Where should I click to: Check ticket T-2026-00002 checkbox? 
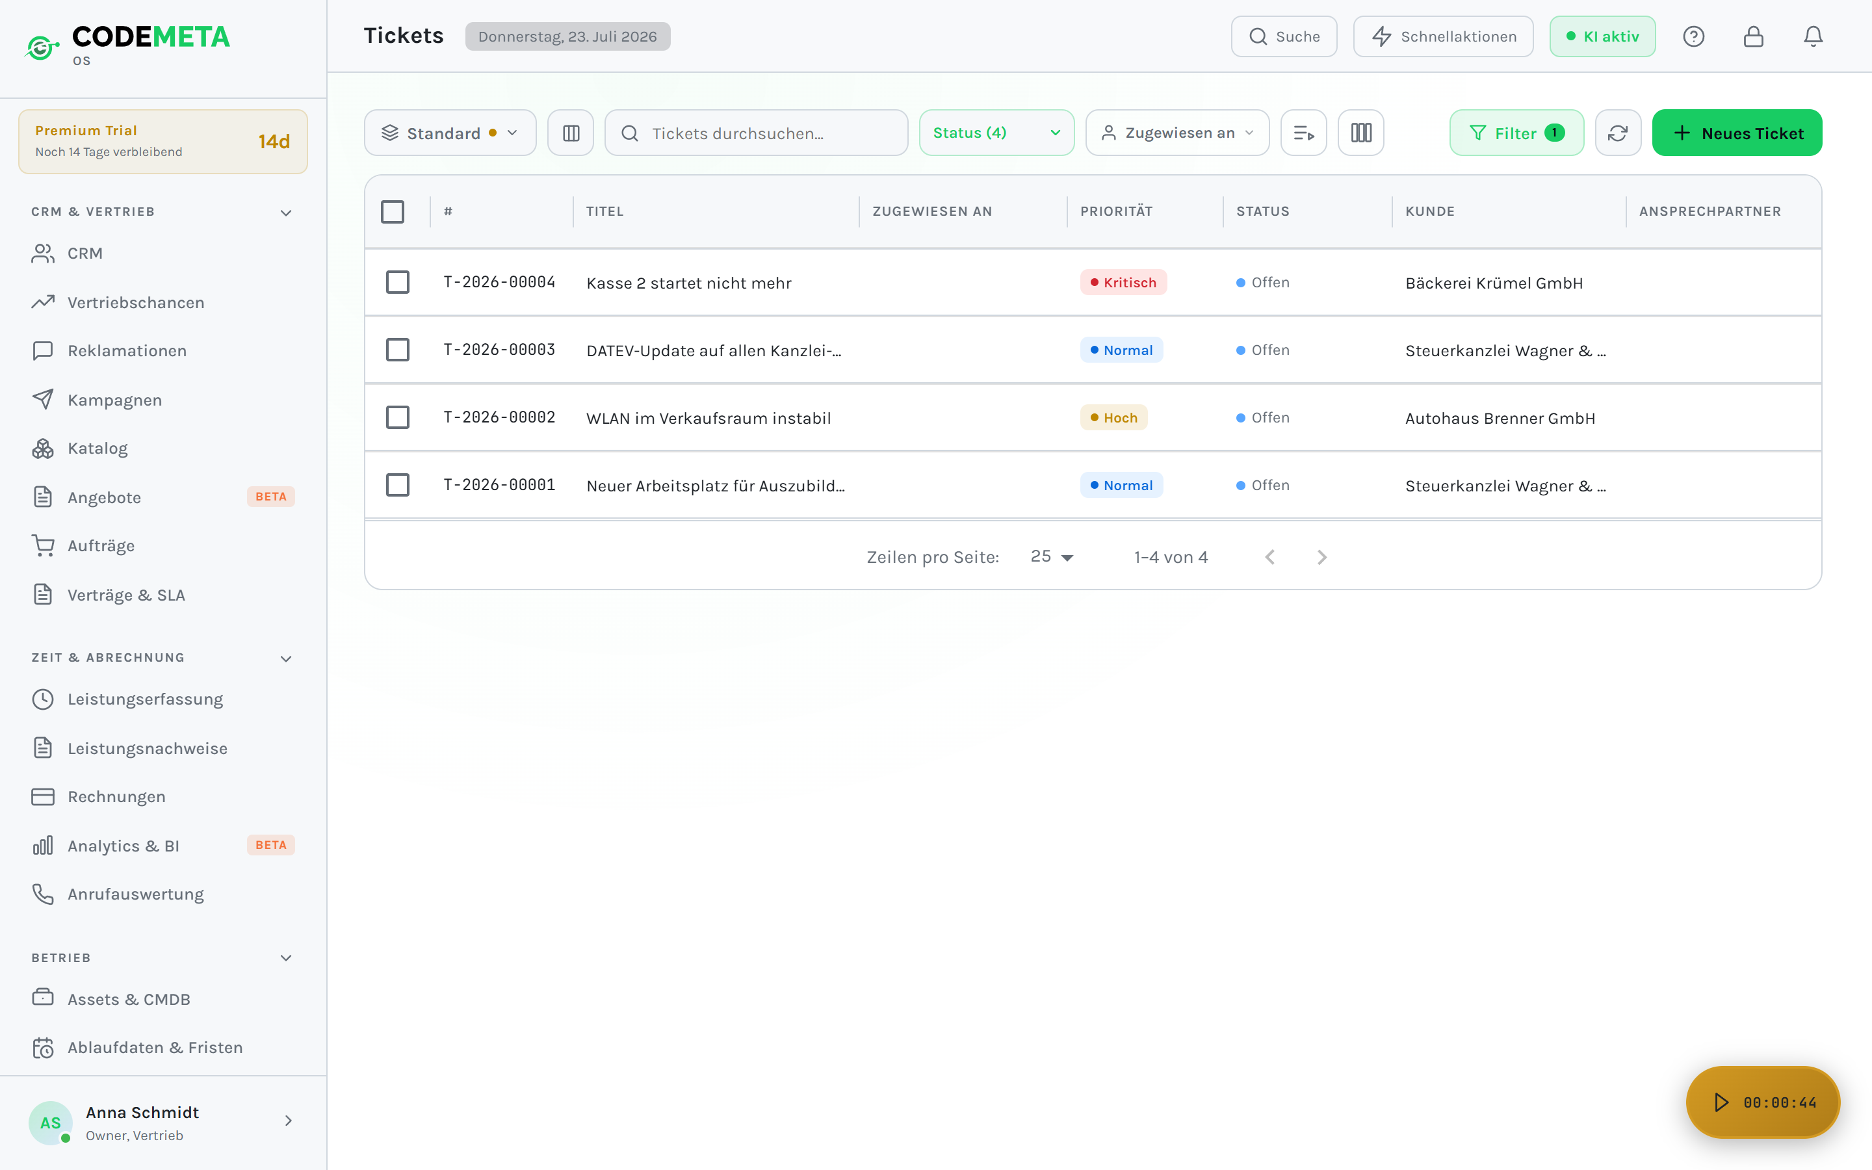tap(398, 417)
